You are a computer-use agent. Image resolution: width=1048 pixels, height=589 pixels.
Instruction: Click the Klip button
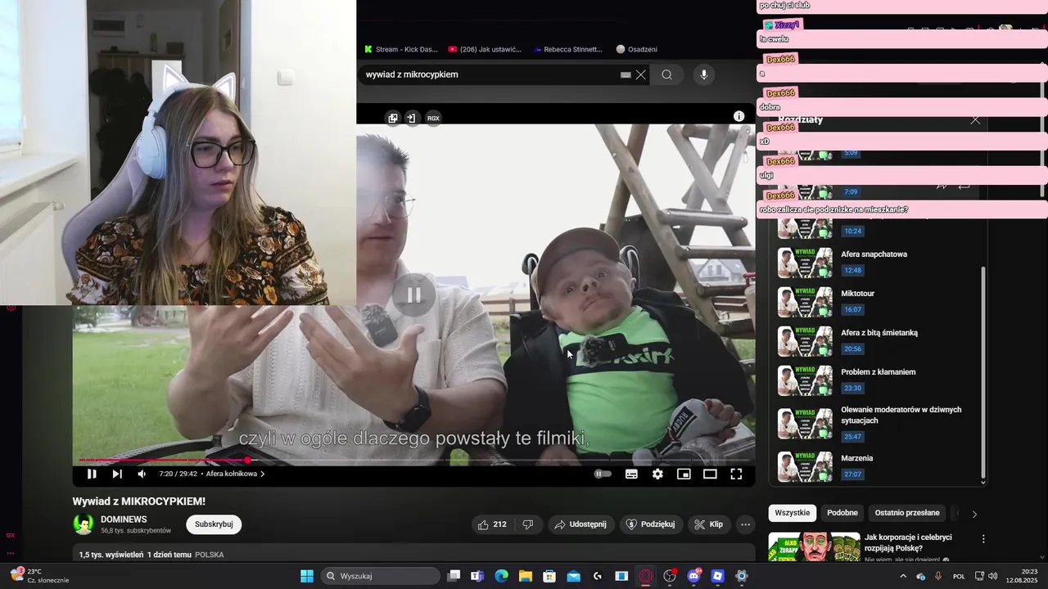click(x=709, y=524)
